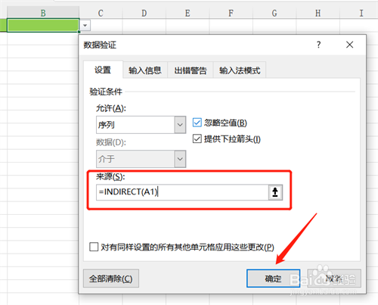Switch to the 设置 tab
Image resolution: width=378 pixels, height=305 pixels.
click(x=103, y=70)
